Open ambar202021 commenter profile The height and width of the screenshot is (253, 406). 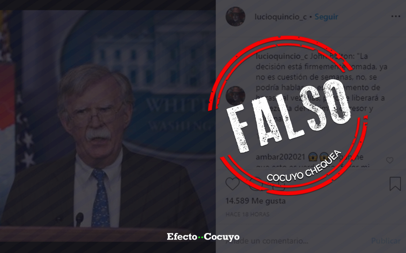point(280,157)
